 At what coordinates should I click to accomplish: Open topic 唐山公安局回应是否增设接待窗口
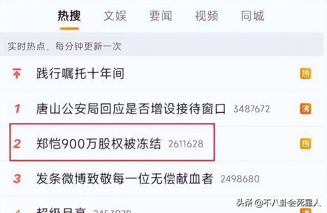[131, 109]
